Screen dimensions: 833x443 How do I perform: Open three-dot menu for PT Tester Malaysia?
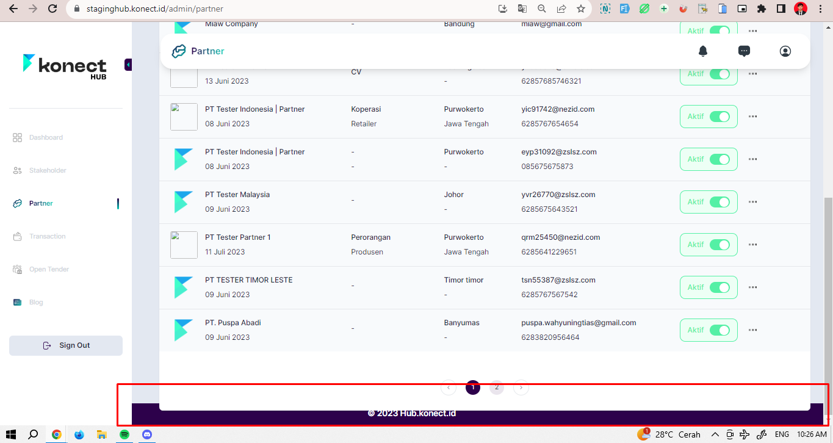click(x=752, y=202)
